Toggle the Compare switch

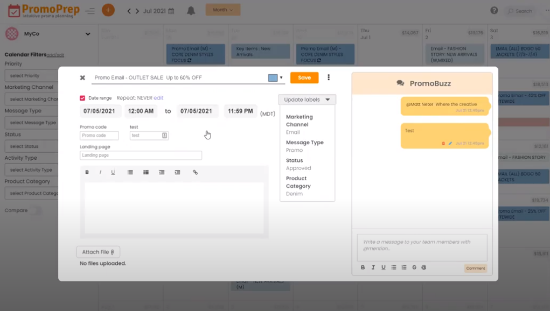(x=37, y=211)
